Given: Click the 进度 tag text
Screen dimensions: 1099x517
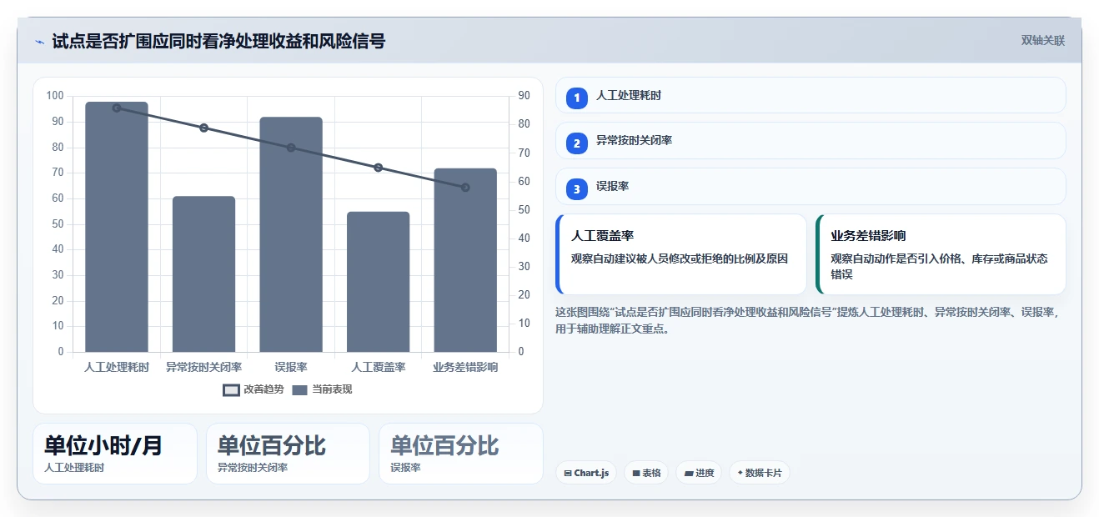Looking at the screenshot, I should [x=705, y=473].
